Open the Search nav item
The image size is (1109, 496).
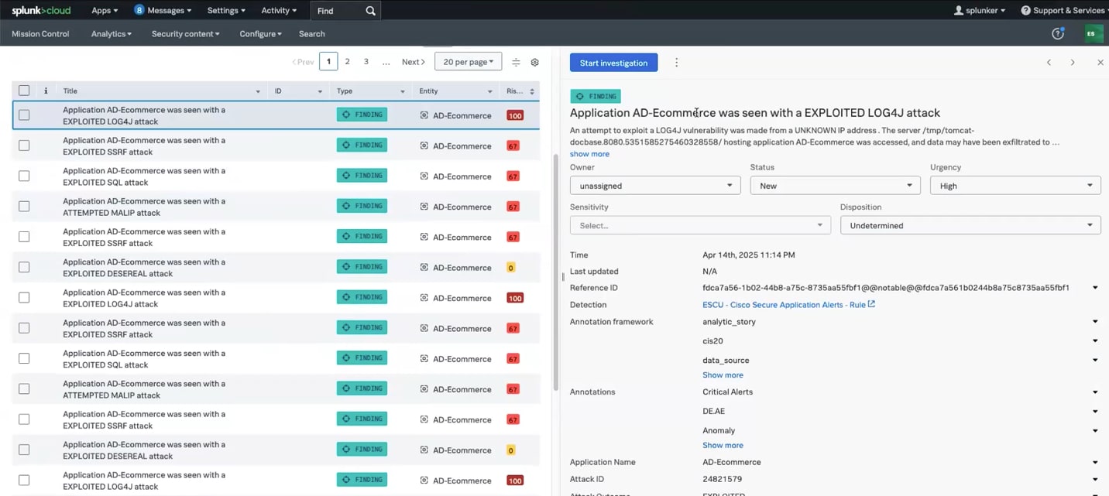coord(312,34)
